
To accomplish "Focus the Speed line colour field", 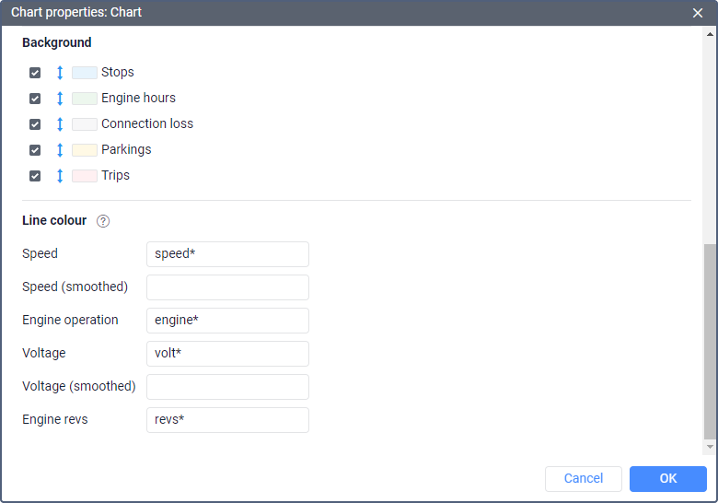I will click(227, 254).
